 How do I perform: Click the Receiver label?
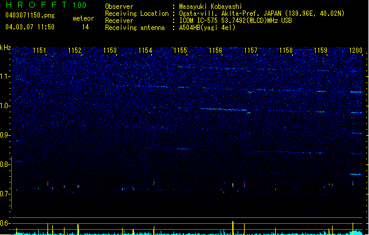tap(119, 21)
